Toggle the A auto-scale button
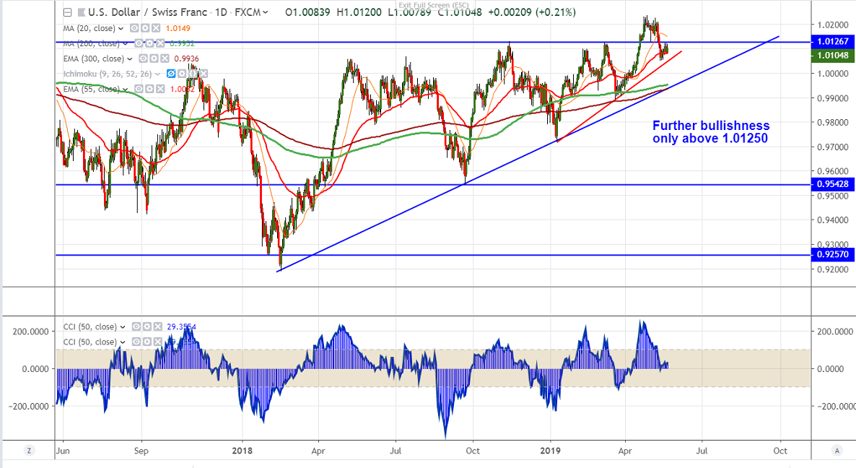 pos(837,451)
